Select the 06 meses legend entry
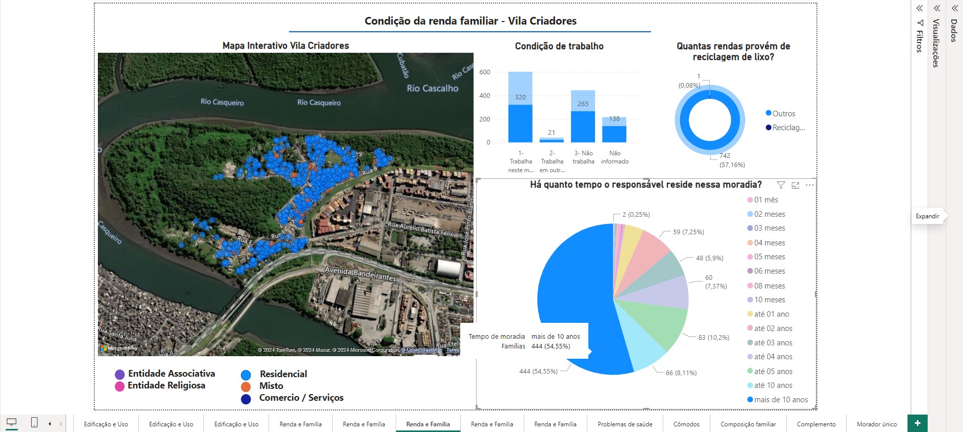Image resolution: width=963 pixels, height=432 pixels. pos(766,271)
